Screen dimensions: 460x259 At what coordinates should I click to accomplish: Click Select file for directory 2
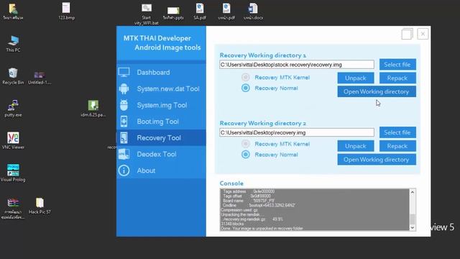click(397, 132)
